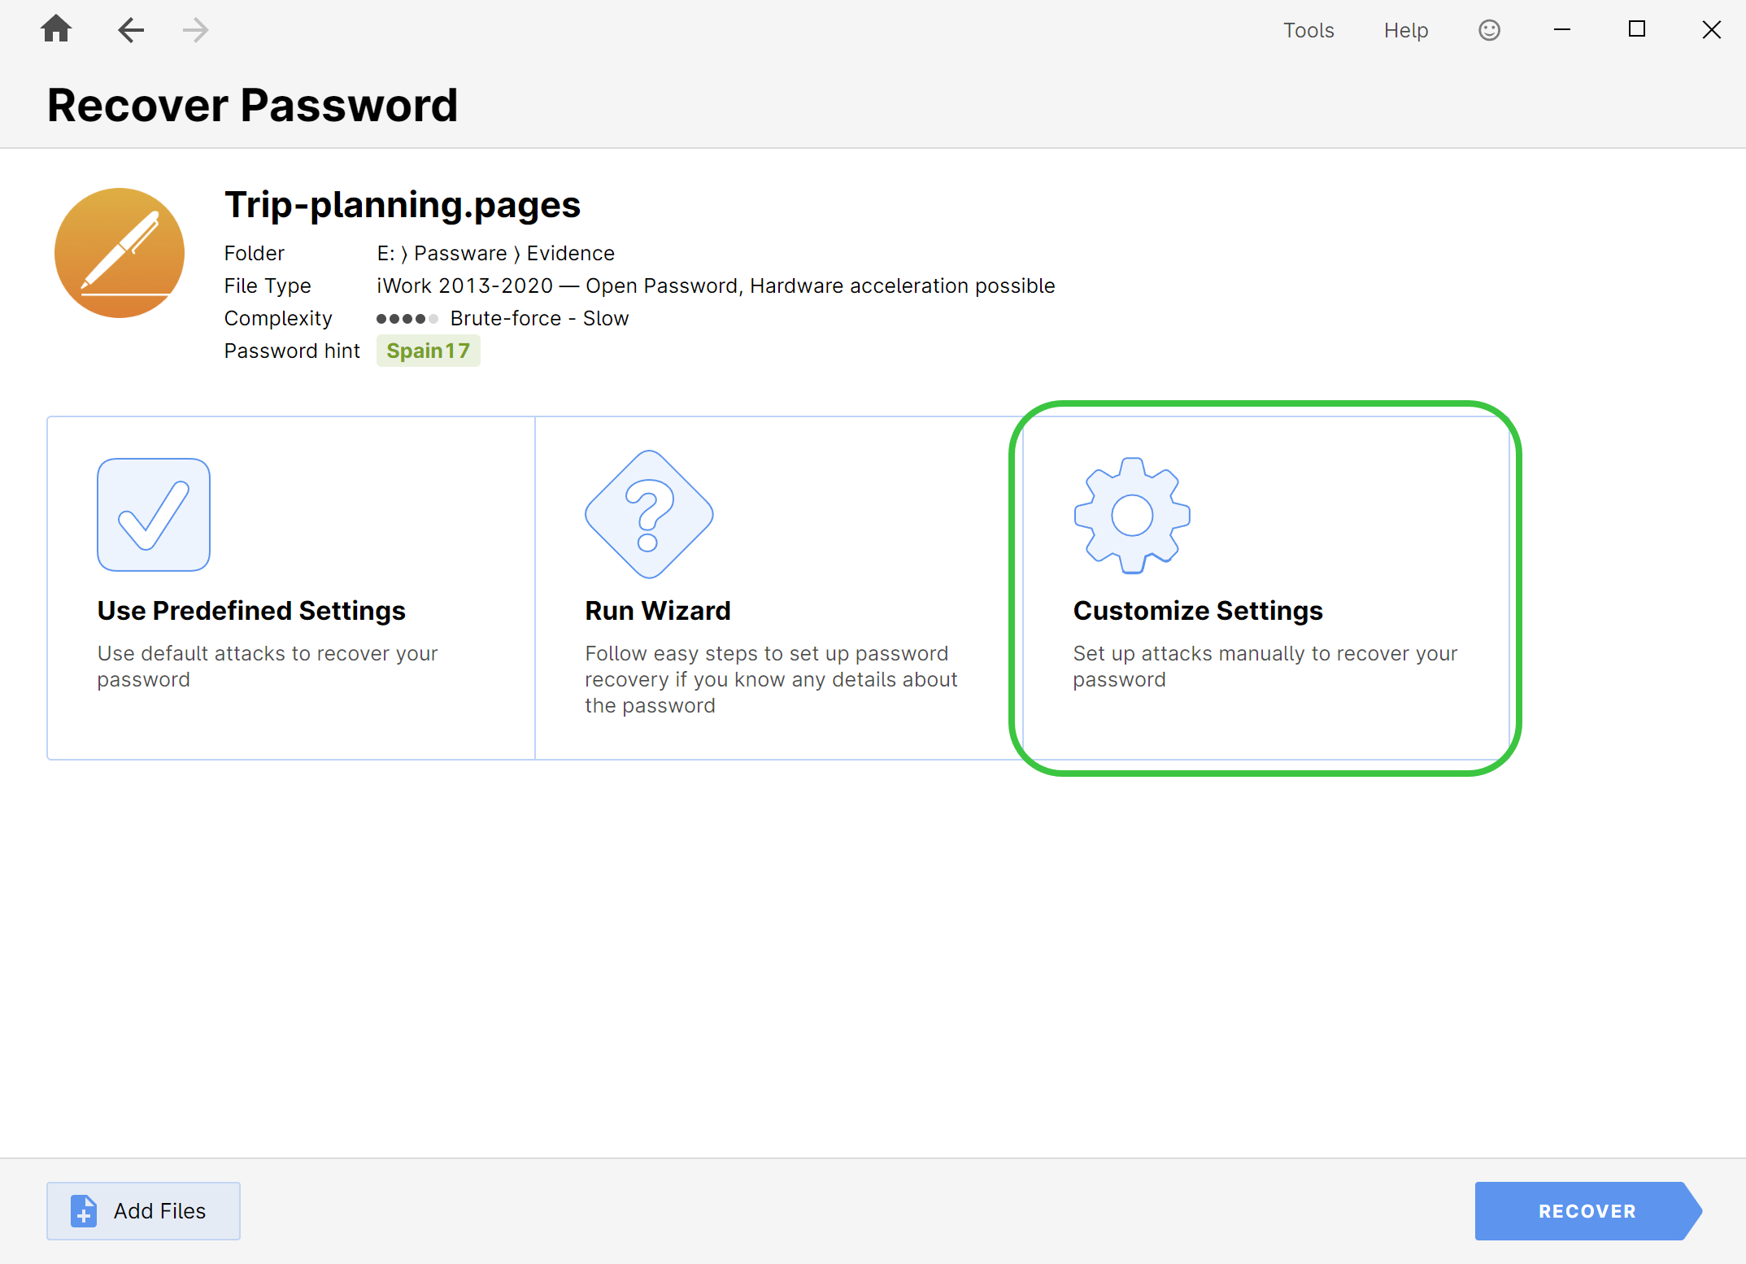1746x1264 pixels.
Task: Click the question mark Wizard icon
Action: [649, 514]
